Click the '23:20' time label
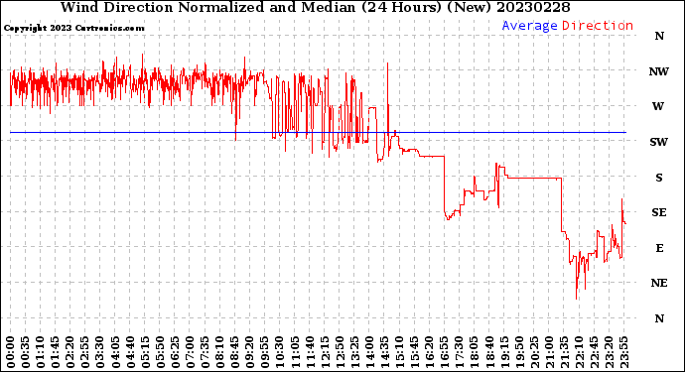The image size is (685, 372). (x=609, y=352)
